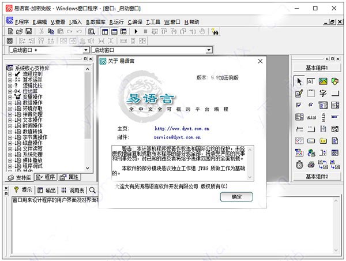This screenshot has height=261, width=346.
Task: Expand the 磁盘操作 tree node
Action: (10, 143)
